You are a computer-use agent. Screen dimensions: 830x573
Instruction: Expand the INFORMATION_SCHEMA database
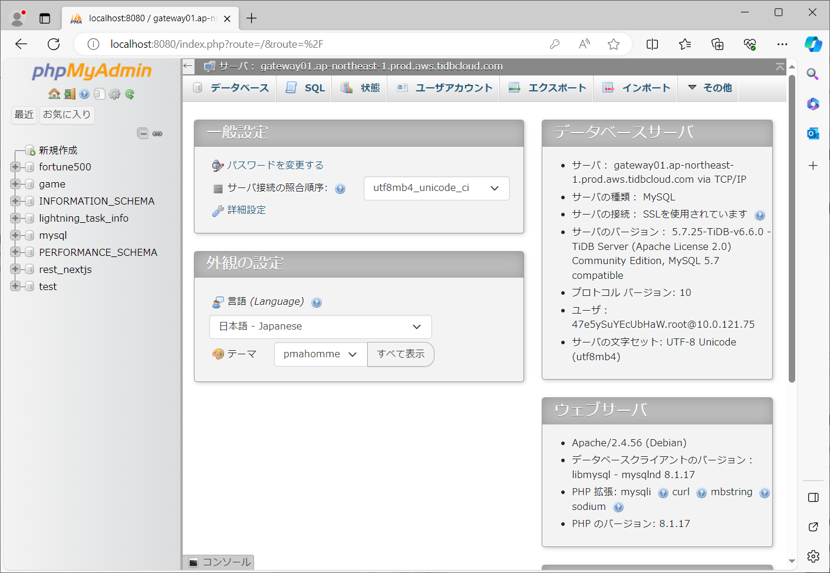pos(15,201)
